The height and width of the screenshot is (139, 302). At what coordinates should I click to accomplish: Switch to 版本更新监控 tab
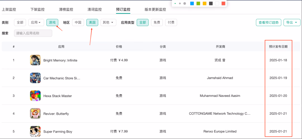pos(155,9)
